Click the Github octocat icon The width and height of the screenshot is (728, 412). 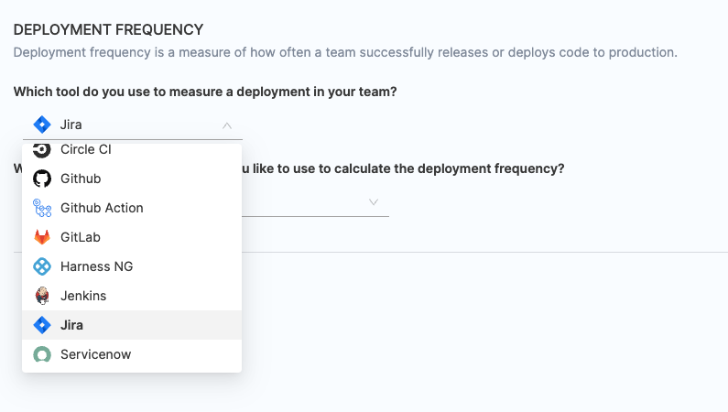(42, 179)
